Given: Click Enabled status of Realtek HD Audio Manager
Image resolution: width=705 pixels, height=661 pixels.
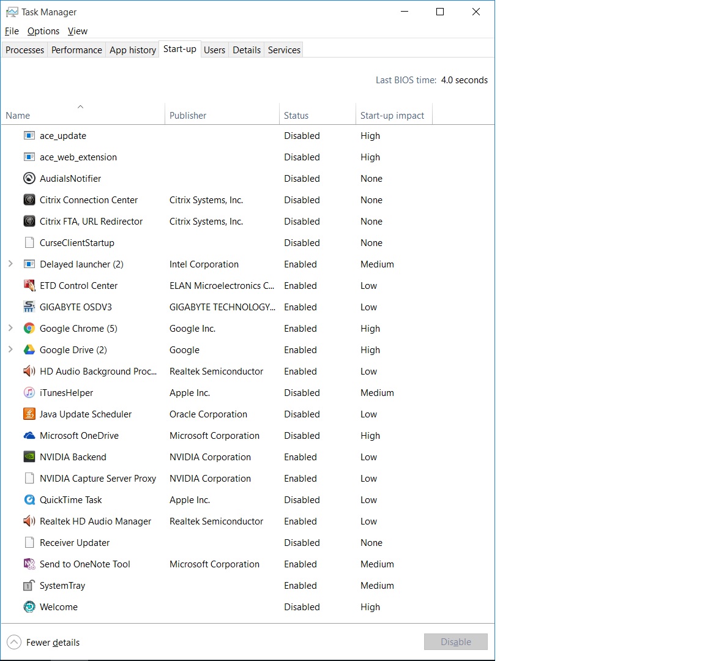Looking at the screenshot, I should coord(300,521).
